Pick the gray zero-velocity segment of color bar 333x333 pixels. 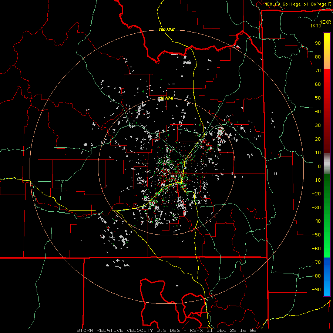click(327, 164)
